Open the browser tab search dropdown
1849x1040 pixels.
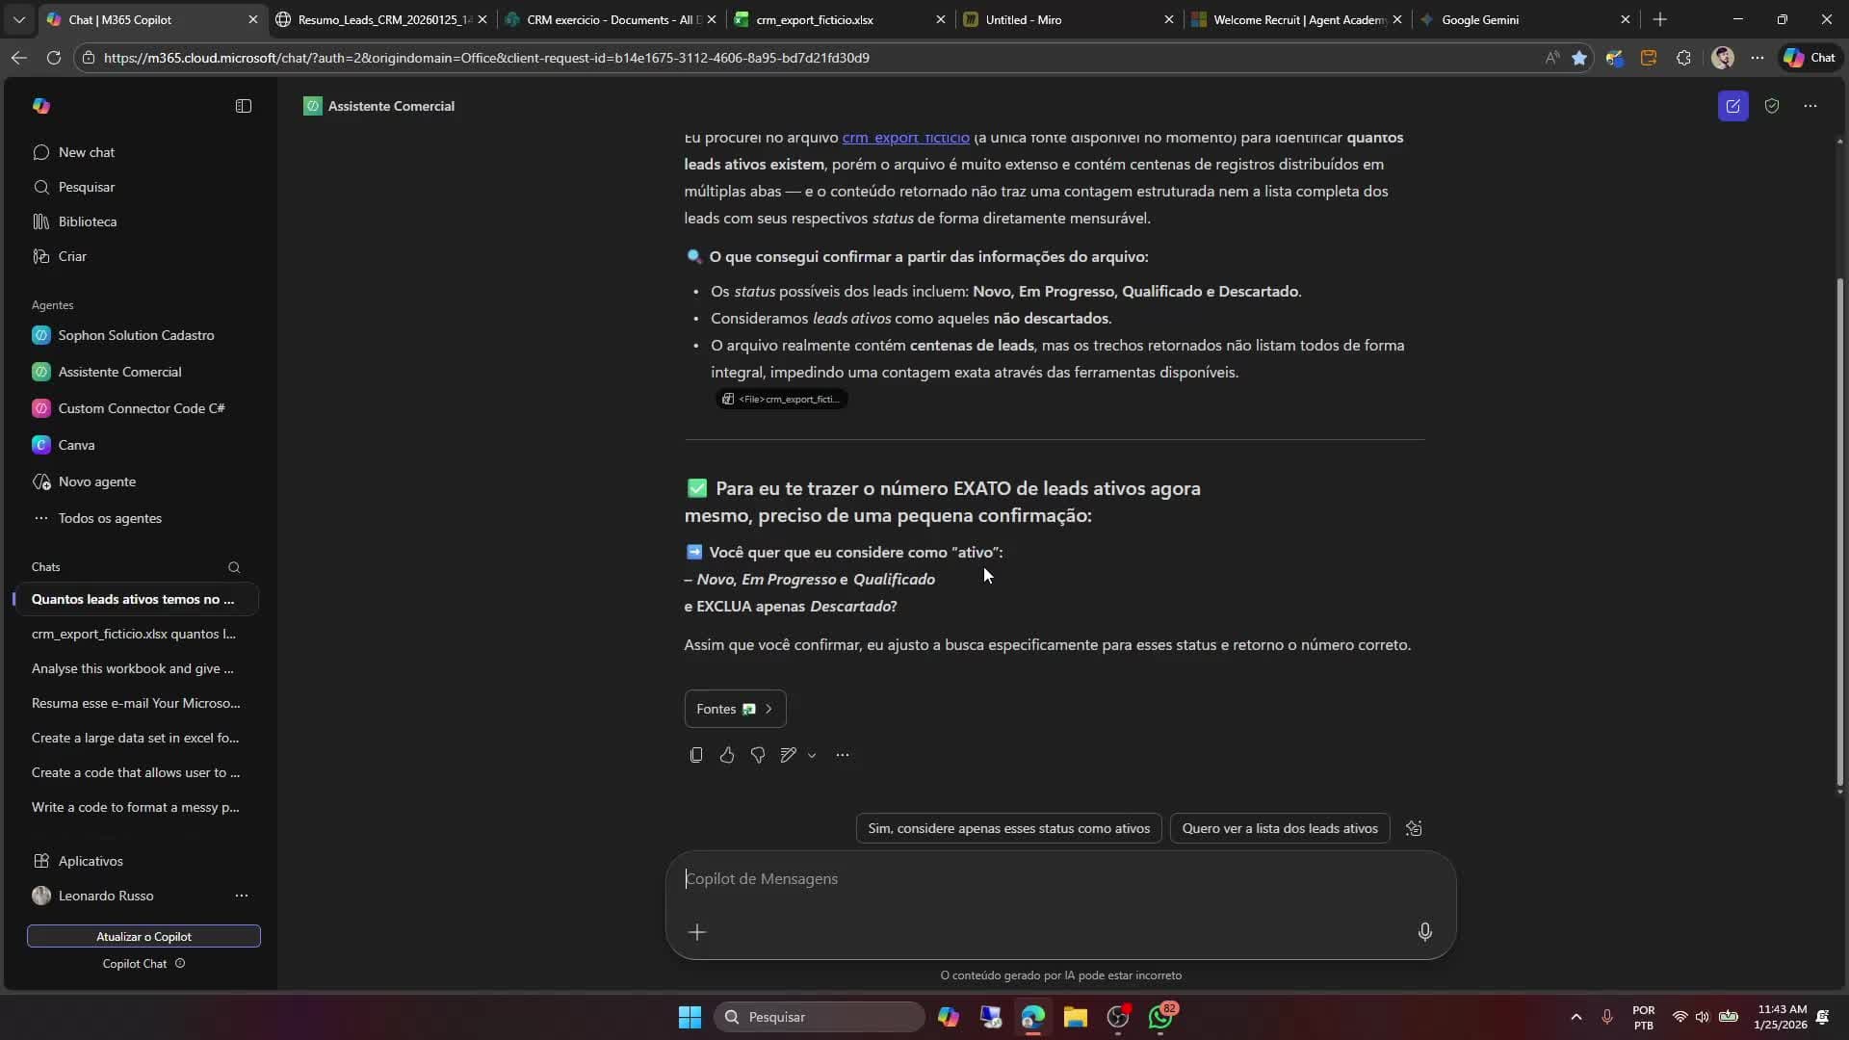tap(18, 19)
